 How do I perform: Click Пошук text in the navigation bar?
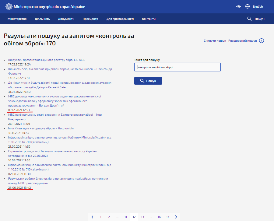pyautogui.click(x=259, y=19)
